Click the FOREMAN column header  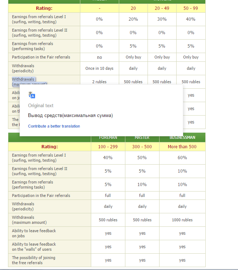[x=108, y=138]
